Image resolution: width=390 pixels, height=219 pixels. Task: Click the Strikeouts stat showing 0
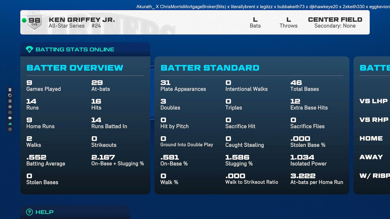[104, 142]
